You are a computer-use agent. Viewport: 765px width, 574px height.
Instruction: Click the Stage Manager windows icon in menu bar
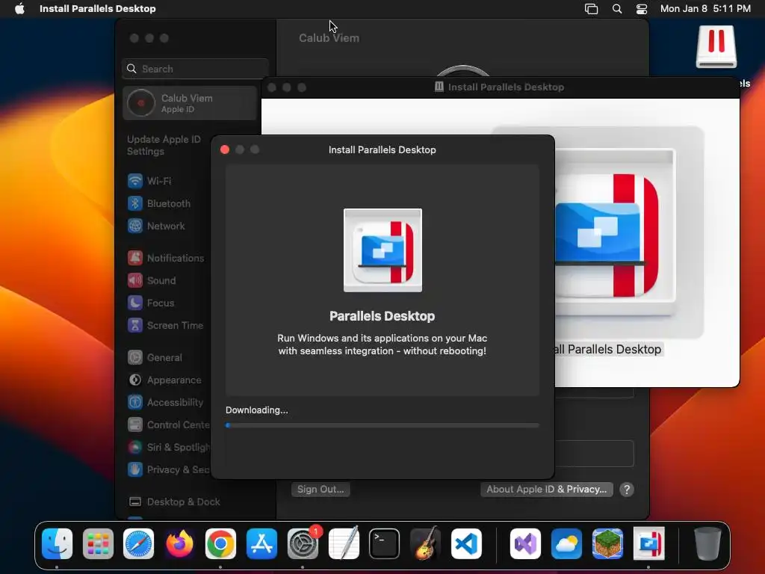(x=592, y=8)
